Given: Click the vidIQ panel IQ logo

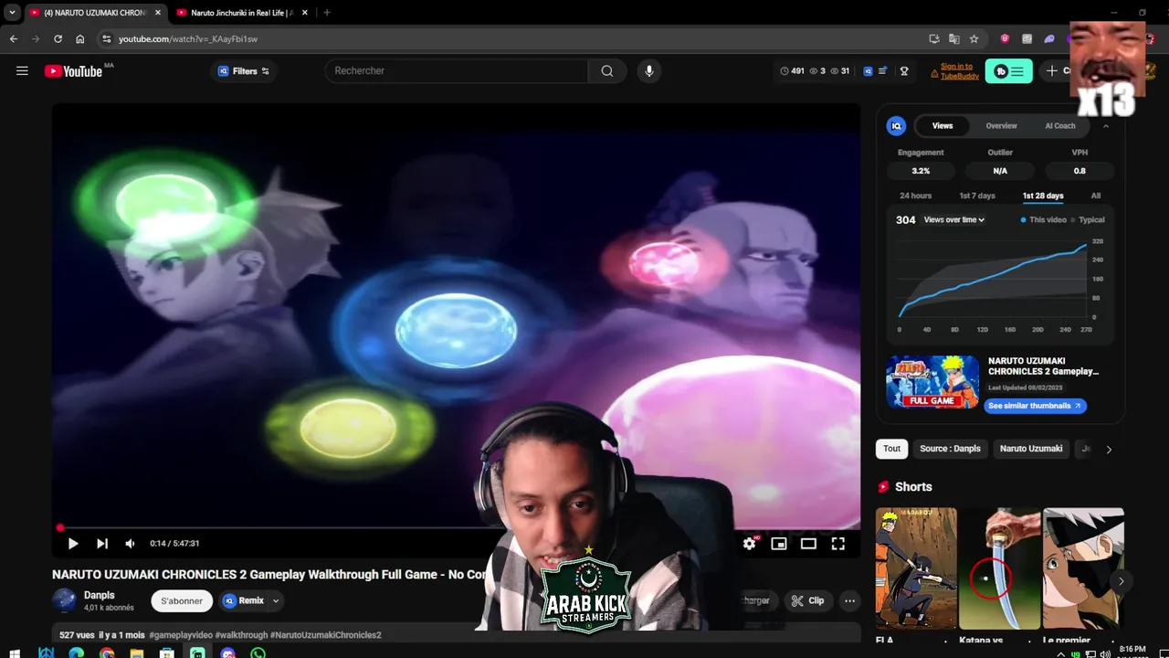Looking at the screenshot, I should pos(896,126).
